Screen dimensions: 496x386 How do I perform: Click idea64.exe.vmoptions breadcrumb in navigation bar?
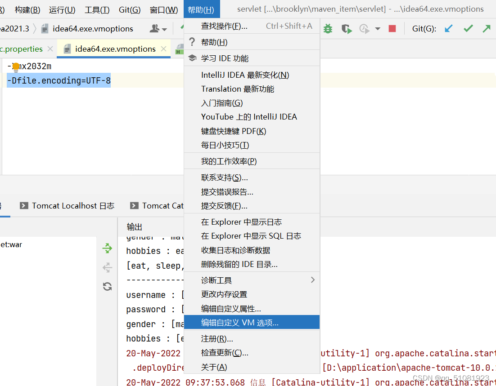(88, 29)
